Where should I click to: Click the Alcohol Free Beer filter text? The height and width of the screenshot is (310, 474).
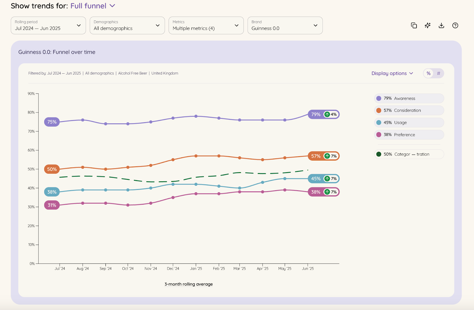click(x=132, y=73)
